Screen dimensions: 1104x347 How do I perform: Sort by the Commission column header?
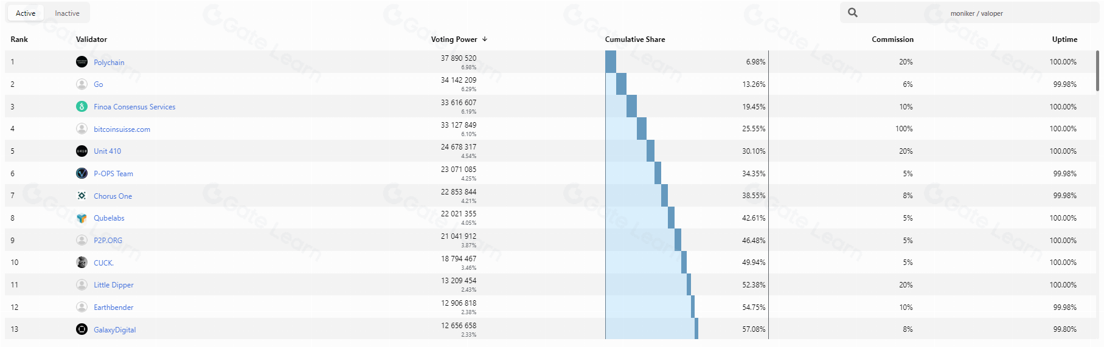892,39
